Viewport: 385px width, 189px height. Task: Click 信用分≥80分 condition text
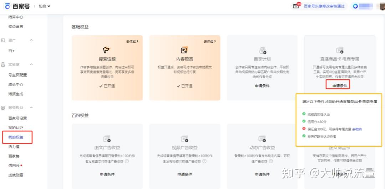[x=317, y=122]
